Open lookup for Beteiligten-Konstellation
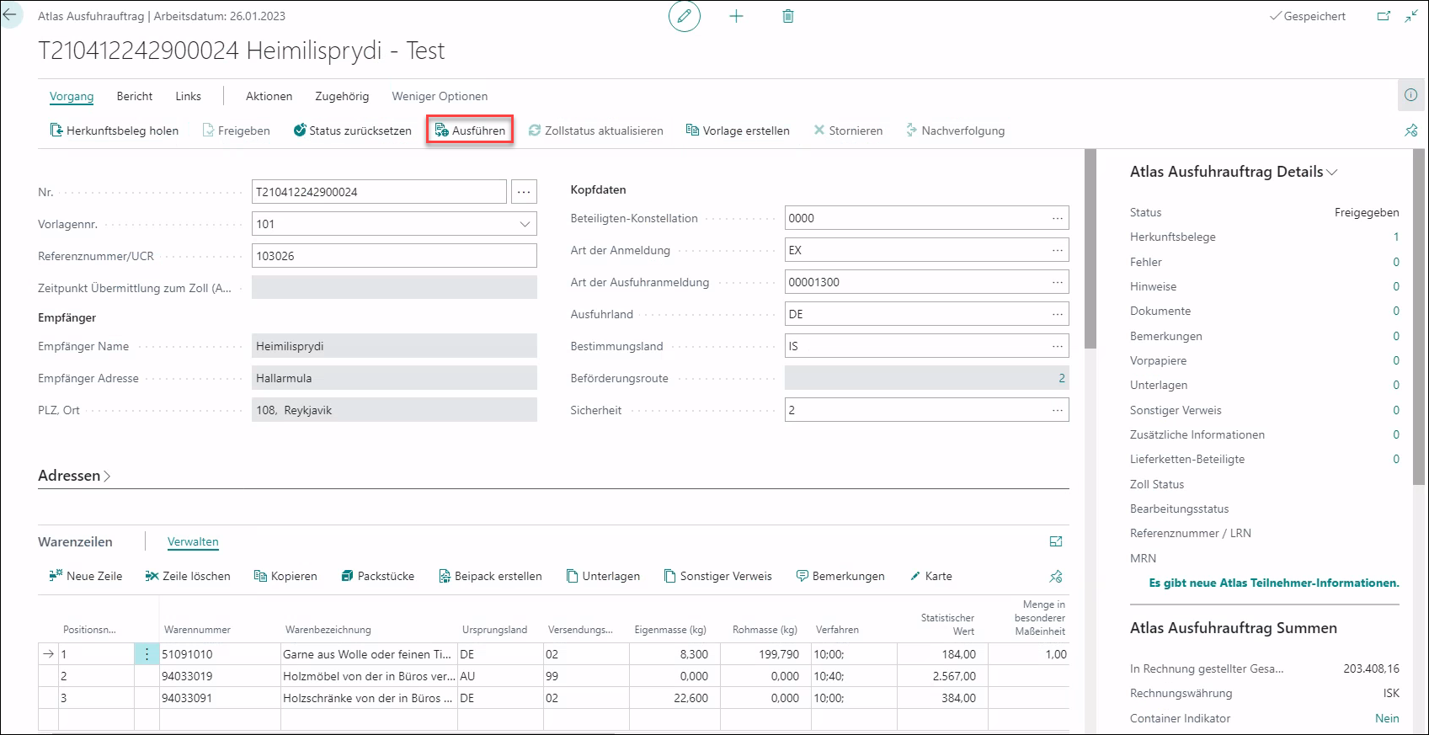Screen dimensions: 1429x735 (1058, 218)
